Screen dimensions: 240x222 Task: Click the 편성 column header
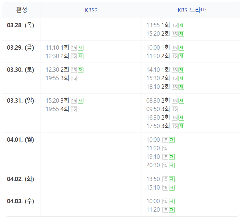click(x=22, y=10)
